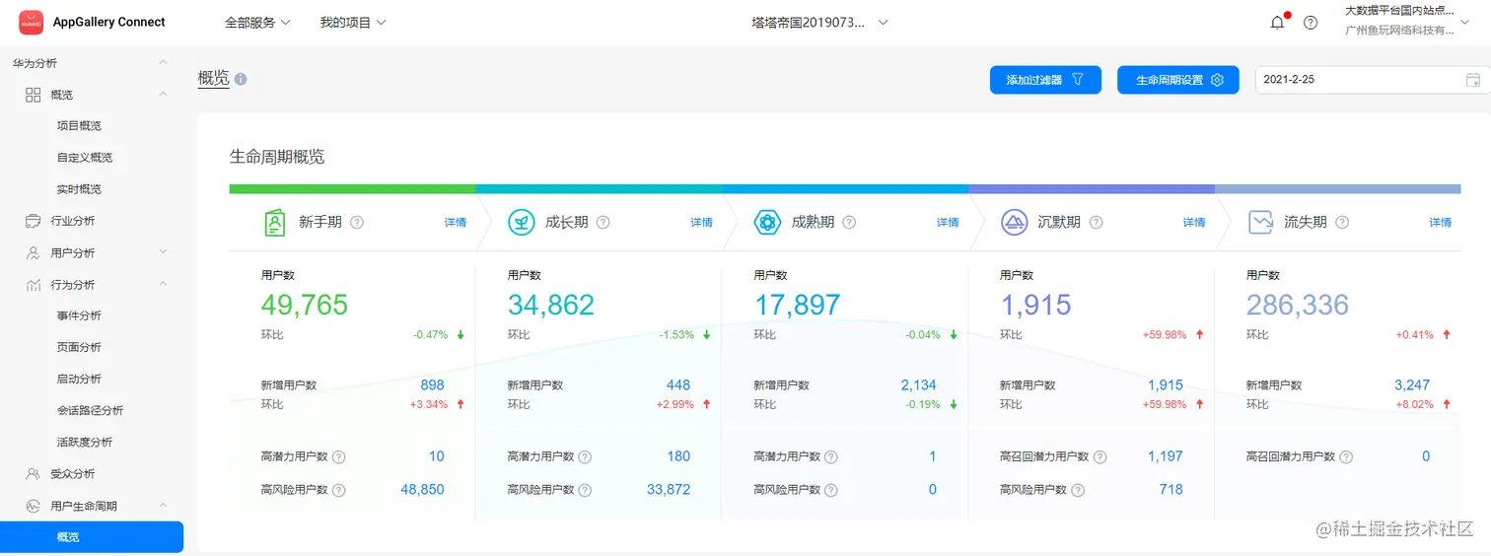The height and width of the screenshot is (556, 1491).
Task: Expand the 全部服务 dropdown
Action: coord(257,23)
